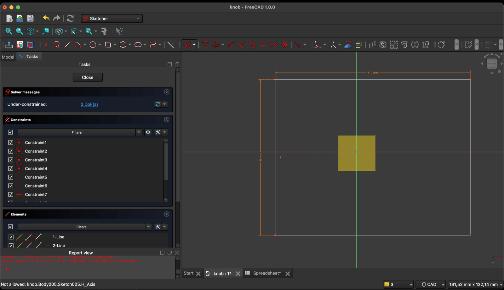Toggle Constraint3 checkbox

[11, 160]
